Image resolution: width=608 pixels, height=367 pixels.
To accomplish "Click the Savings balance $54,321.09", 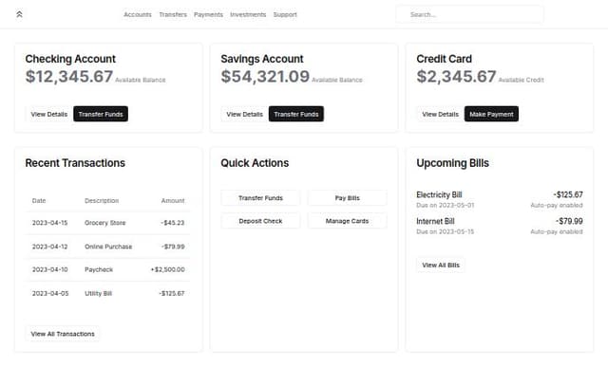I will 265,76.
